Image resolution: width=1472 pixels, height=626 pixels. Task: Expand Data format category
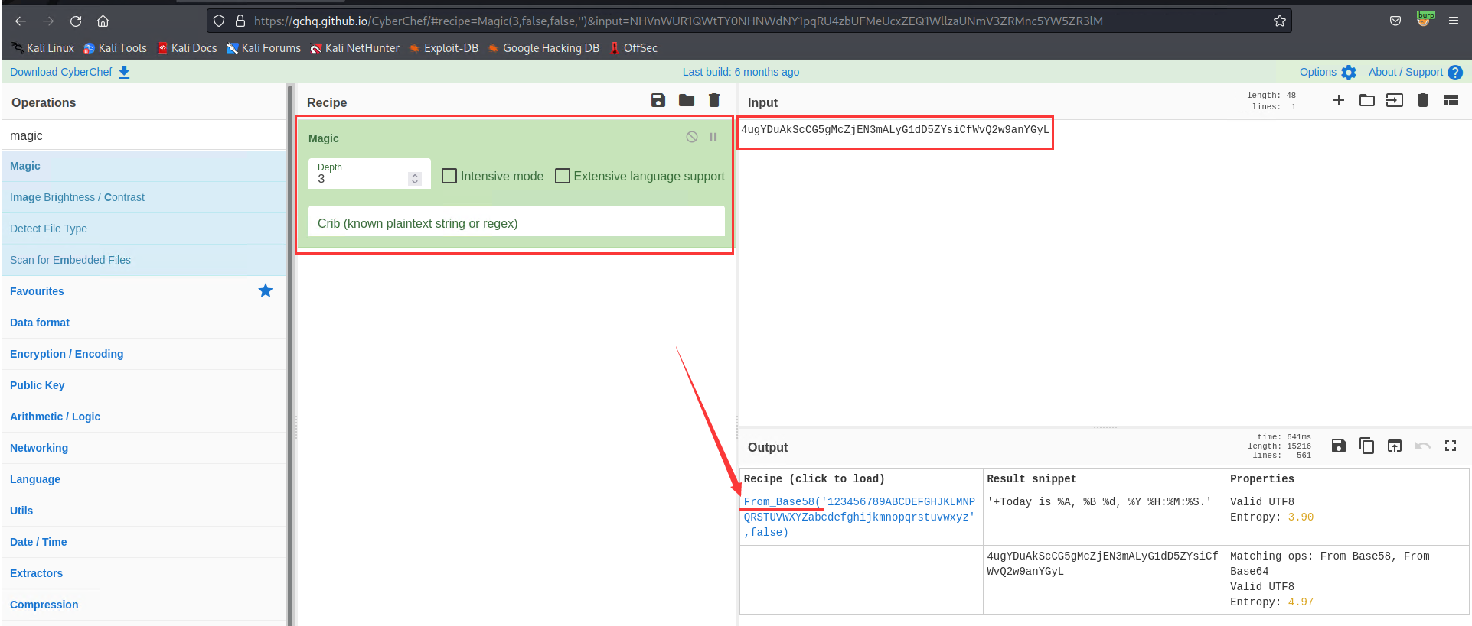point(144,323)
